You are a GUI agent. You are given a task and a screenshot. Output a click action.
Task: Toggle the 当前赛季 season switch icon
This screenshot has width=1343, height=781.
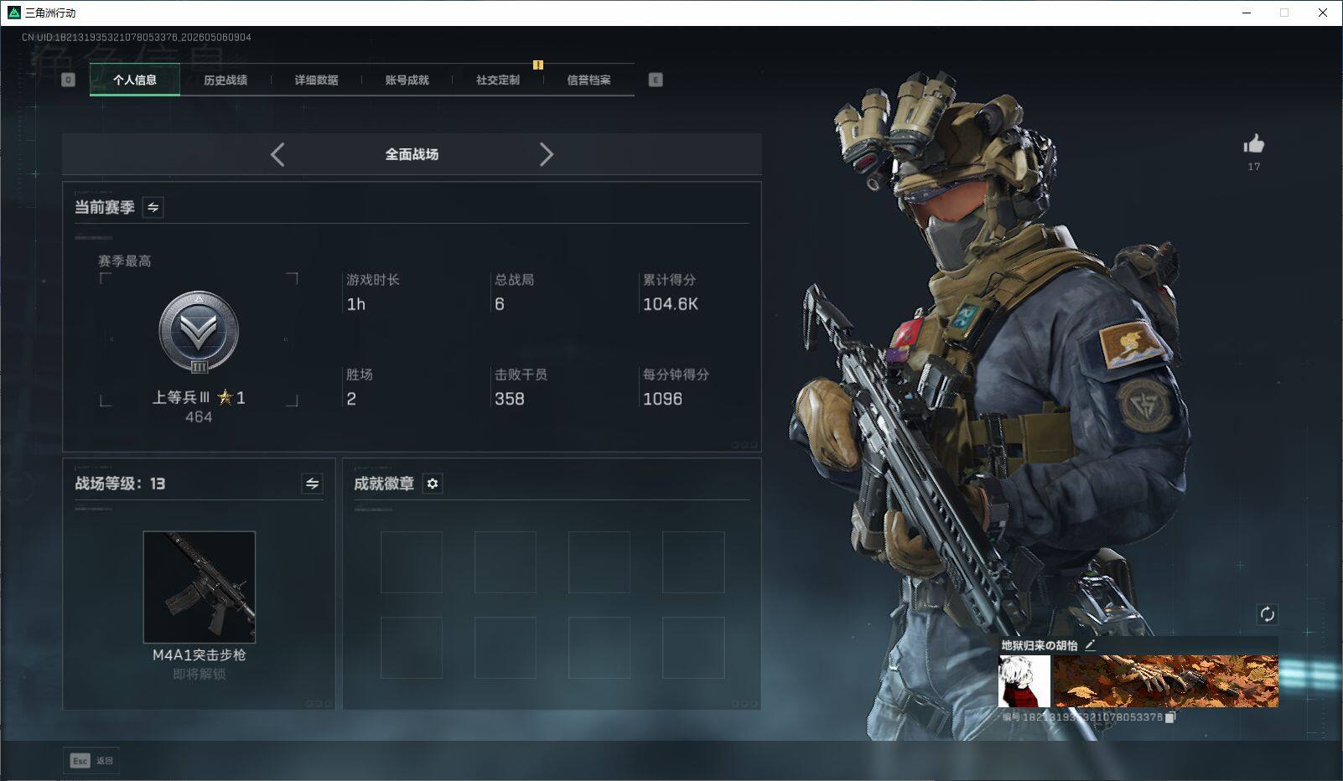click(x=153, y=207)
